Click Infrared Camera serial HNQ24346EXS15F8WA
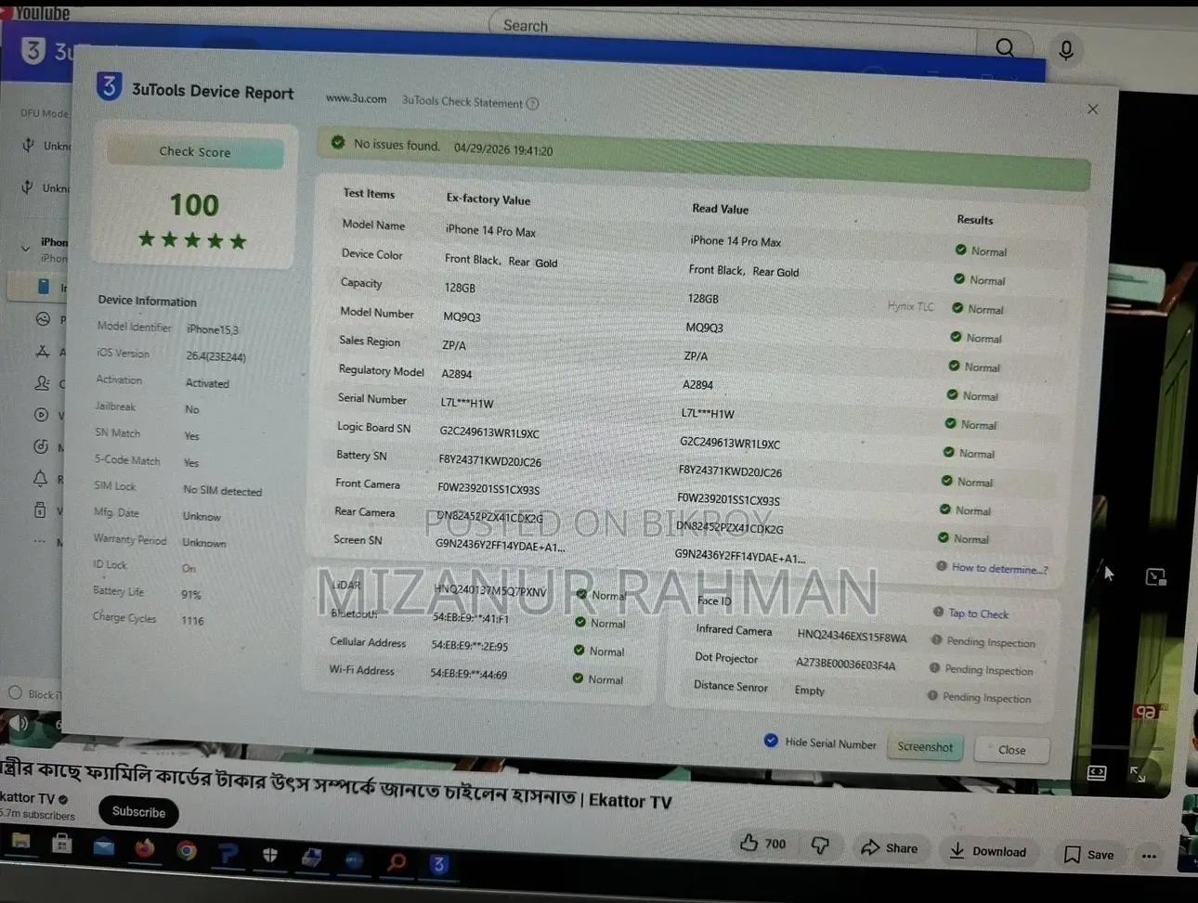Viewport: 1198px width, 903px height. [852, 637]
